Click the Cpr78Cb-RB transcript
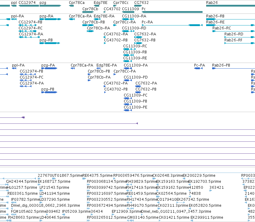Viewport: 255px width, 222px height. [x=88, y=25]
